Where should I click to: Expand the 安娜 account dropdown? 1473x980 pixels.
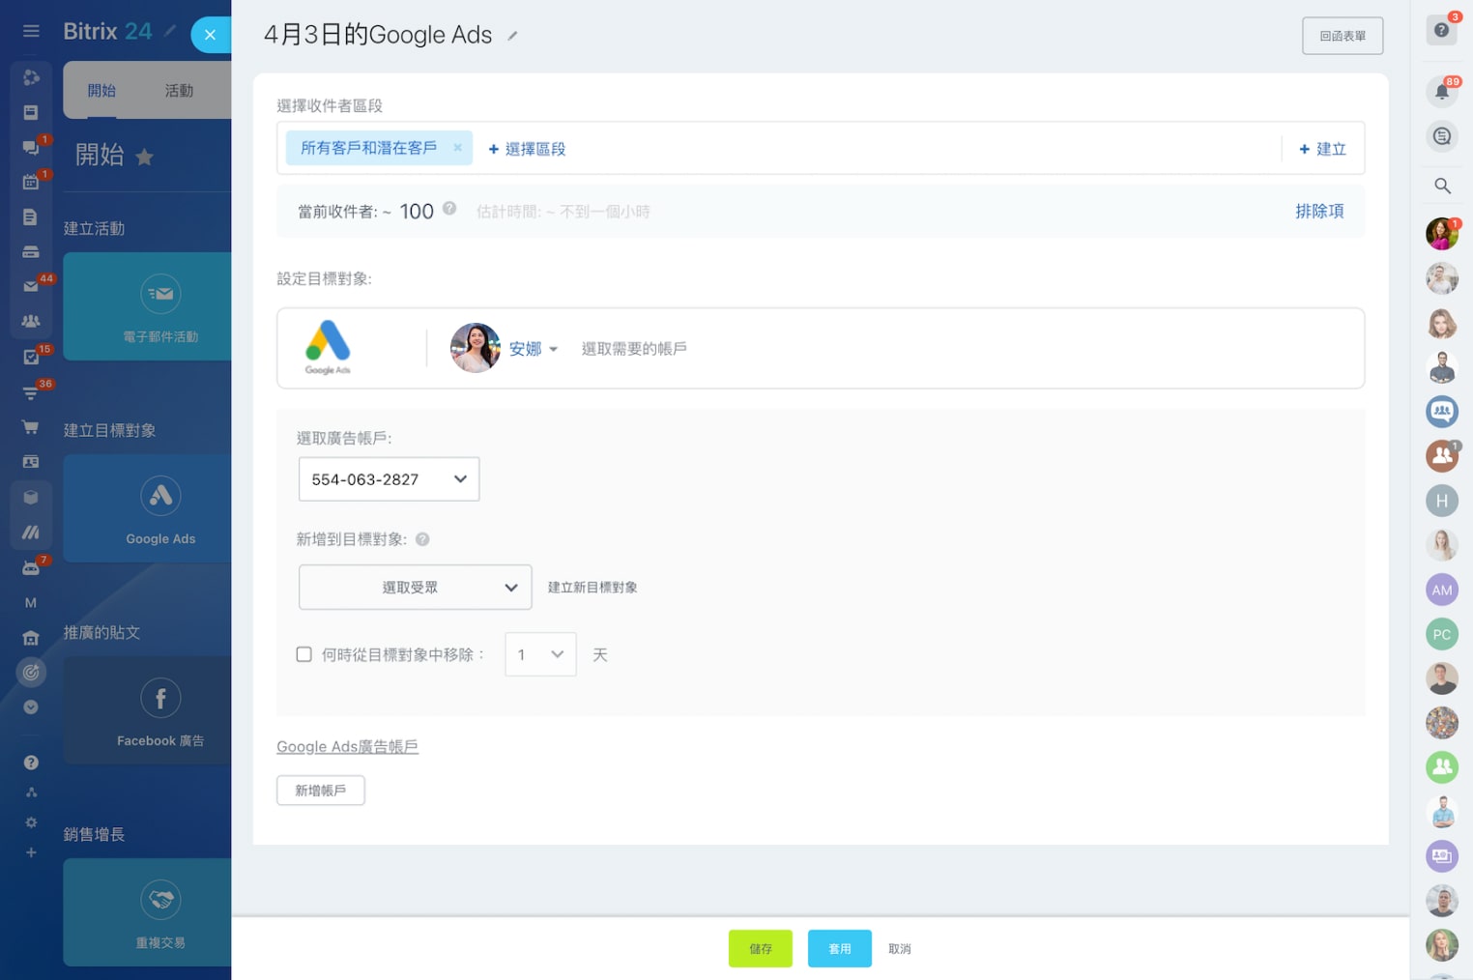click(x=533, y=349)
